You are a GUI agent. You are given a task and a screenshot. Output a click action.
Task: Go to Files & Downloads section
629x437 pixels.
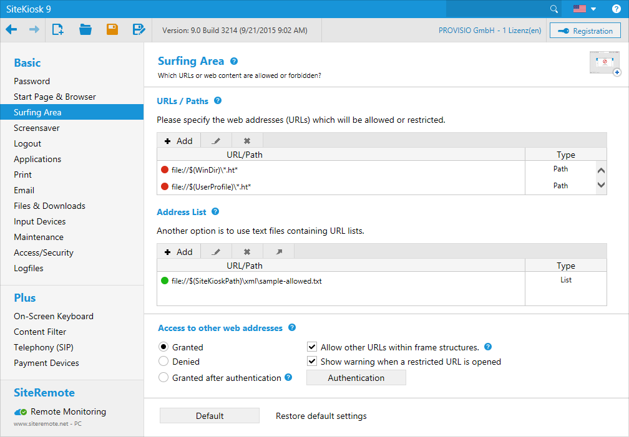[49, 206]
